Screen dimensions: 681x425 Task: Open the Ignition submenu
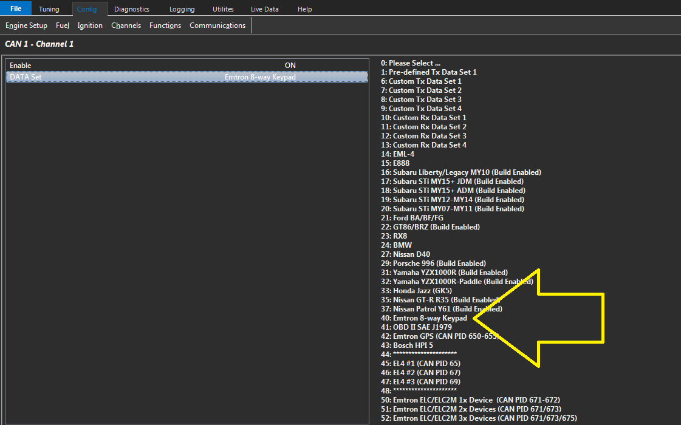(x=90, y=25)
